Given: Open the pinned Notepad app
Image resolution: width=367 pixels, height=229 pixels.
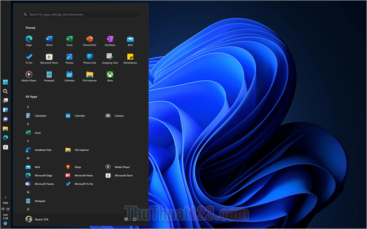Looking at the screenshot, I should (x=49, y=76).
